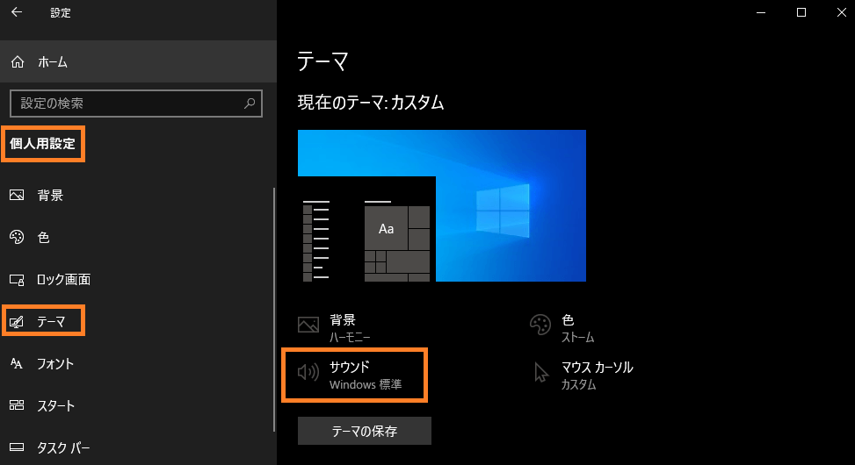Click the picture icon beside sidebar 背景
855x465 pixels.
click(x=17, y=195)
